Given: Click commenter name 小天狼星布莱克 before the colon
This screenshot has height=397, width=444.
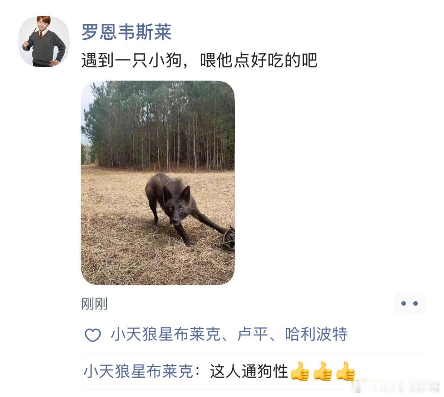Looking at the screenshot, I should pos(138,371).
